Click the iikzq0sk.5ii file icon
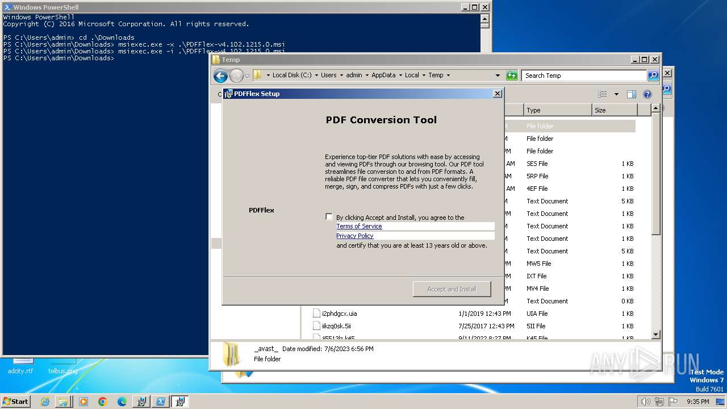The width and height of the screenshot is (727, 409). click(316, 326)
